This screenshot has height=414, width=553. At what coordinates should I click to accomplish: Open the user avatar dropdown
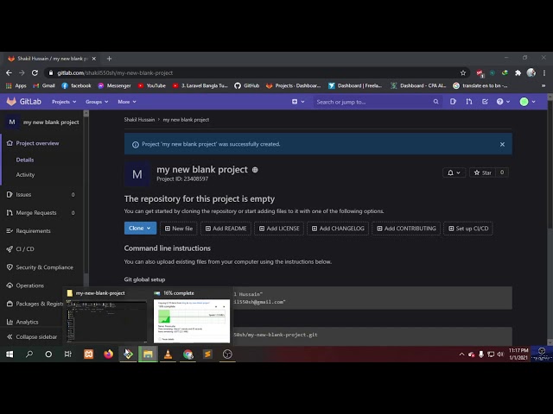pyautogui.click(x=527, y=102)
